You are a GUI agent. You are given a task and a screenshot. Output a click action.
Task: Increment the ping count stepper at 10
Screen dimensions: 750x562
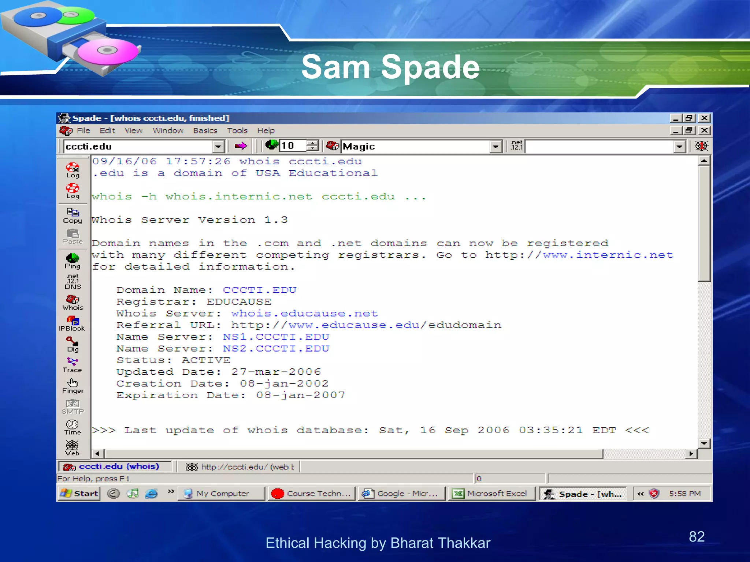[x=312, y=143]
